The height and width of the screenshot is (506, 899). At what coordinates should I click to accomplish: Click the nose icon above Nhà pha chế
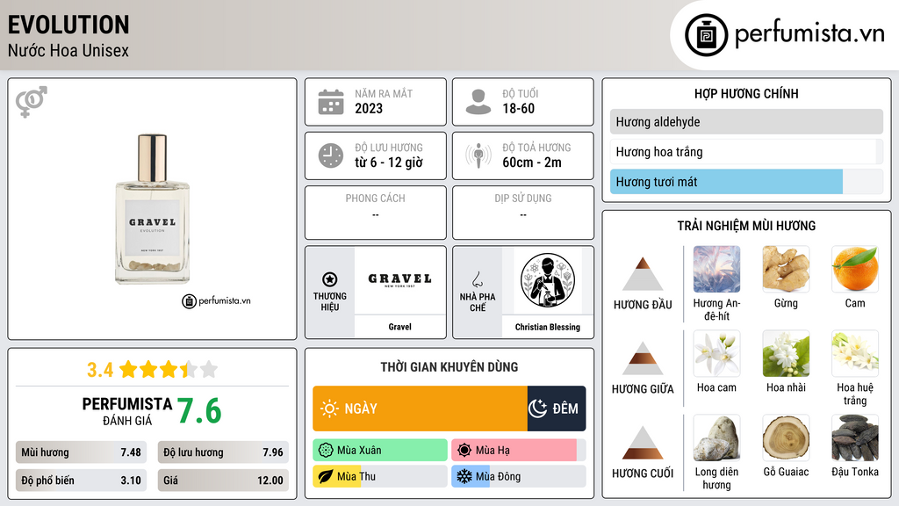[x=477, y=279]
